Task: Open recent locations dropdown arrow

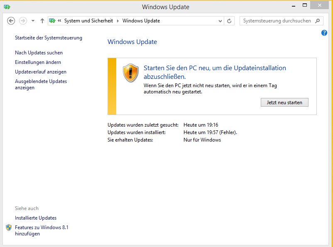Action: pos(33,21)
